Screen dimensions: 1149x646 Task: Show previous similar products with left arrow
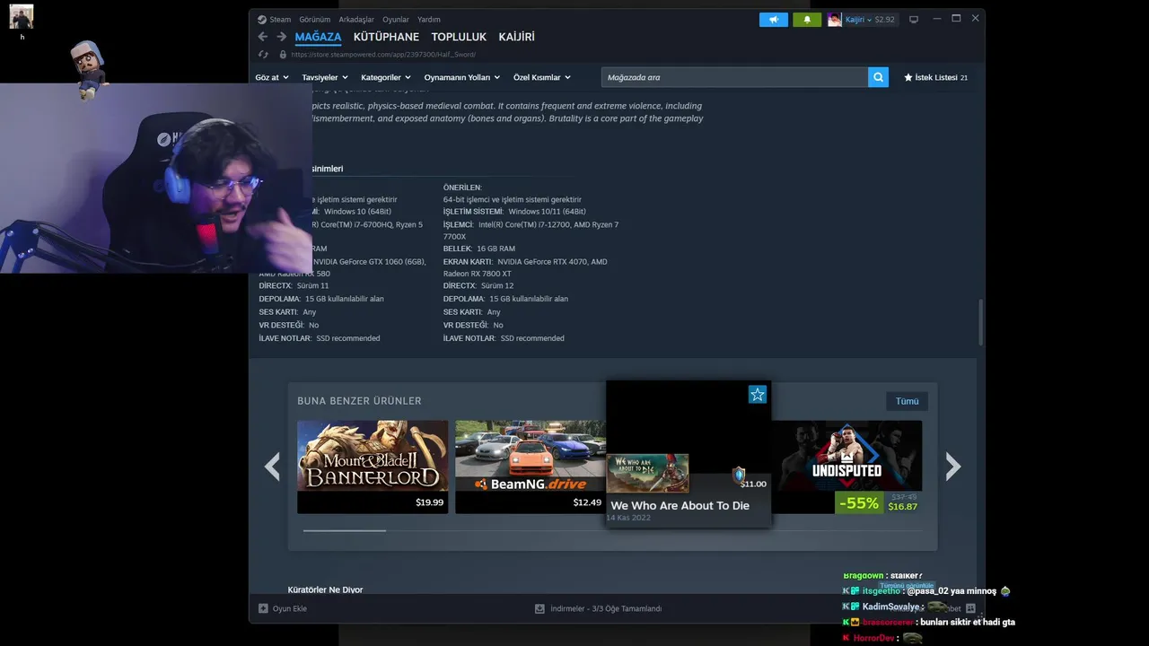tap(272, 467)
